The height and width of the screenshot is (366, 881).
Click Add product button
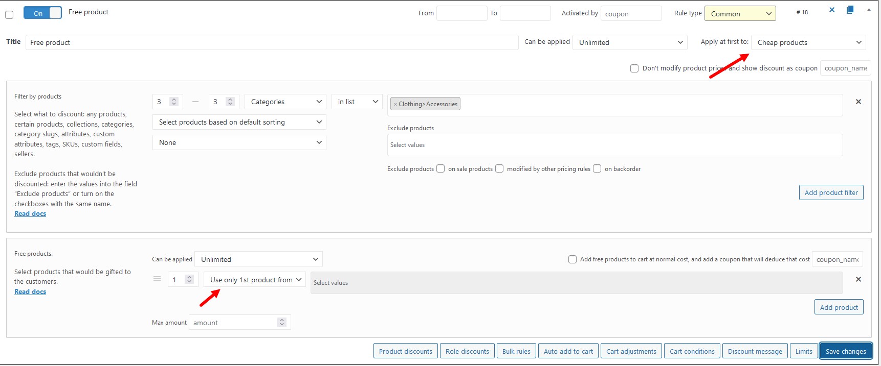click(x=839, y=307)
